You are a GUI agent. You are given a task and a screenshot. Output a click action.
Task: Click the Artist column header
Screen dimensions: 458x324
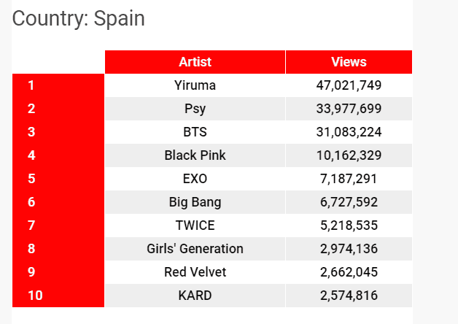coord(195,62)
